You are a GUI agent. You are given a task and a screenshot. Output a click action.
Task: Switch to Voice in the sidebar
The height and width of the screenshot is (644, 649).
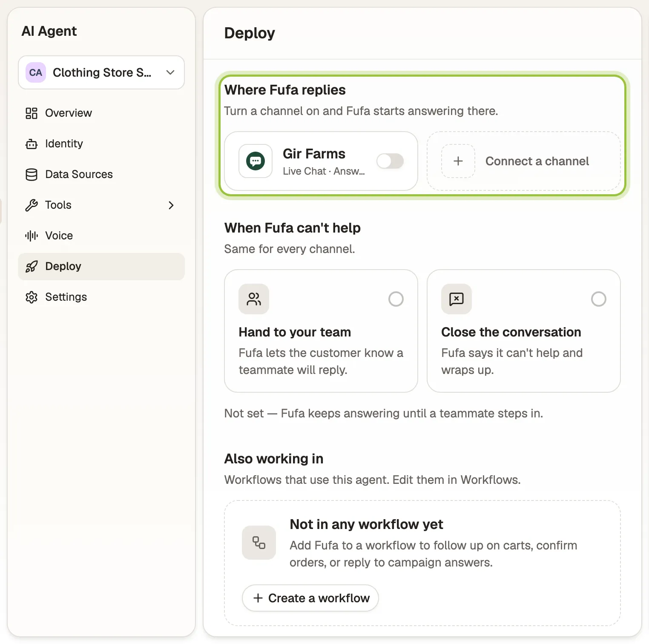[x=101, y=236]
